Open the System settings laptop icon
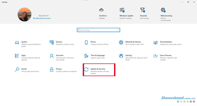The image size is (197, 106). [17, 43]
